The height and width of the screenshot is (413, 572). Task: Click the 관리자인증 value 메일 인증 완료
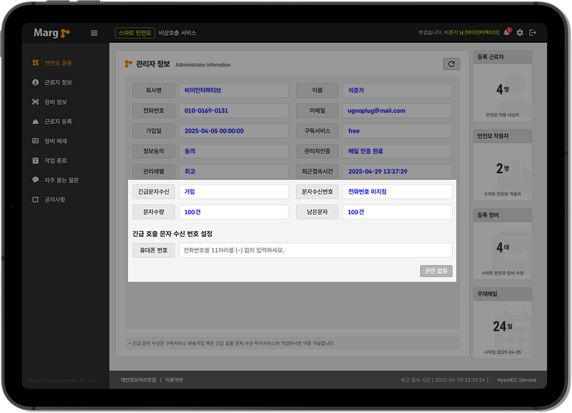(365, 151)
